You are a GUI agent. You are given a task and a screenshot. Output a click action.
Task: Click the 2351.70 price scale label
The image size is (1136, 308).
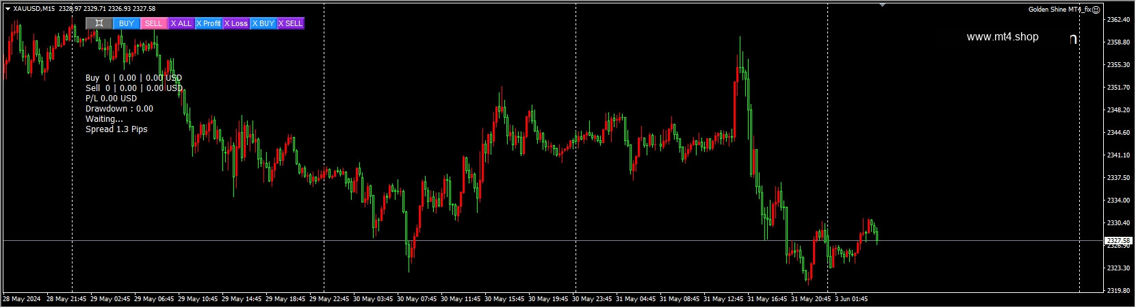[1118, 88]
